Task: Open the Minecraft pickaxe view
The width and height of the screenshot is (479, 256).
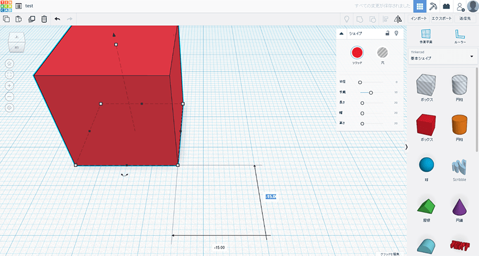Action: [433, 6]
